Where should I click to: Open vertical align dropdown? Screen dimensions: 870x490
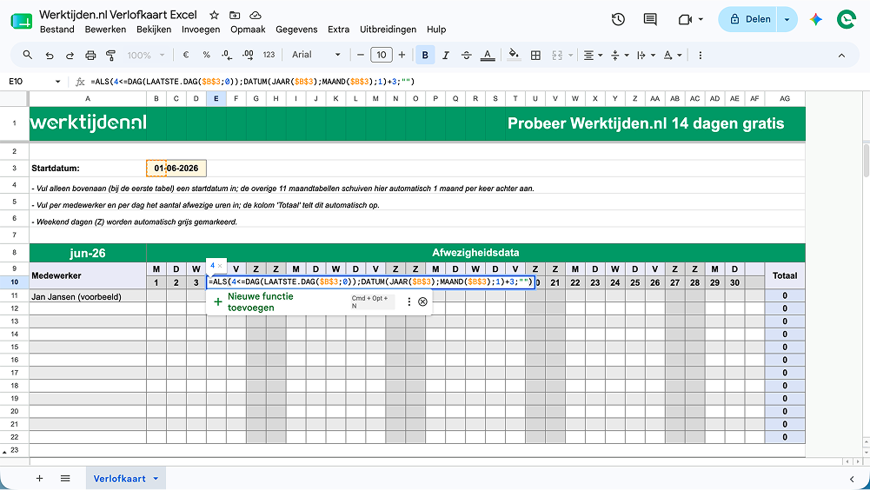619,55
